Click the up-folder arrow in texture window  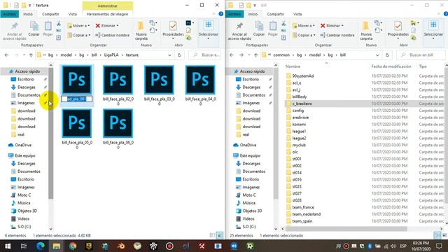31,55
